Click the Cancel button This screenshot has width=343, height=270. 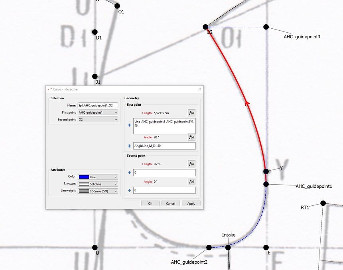click(x=170, y=203)
